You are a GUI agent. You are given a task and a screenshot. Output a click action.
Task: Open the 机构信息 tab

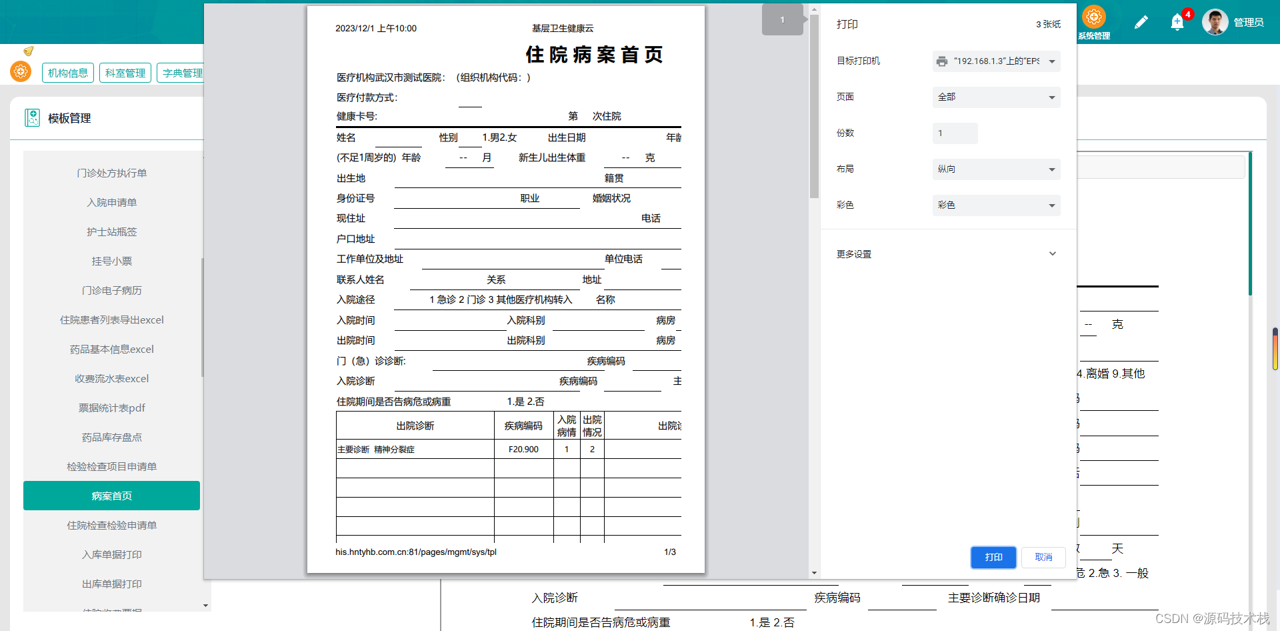pyautogui.click(x=68, y=73)
